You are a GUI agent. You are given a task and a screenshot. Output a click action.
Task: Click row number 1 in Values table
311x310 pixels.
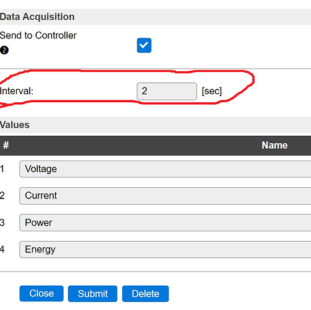coord(2,169)
